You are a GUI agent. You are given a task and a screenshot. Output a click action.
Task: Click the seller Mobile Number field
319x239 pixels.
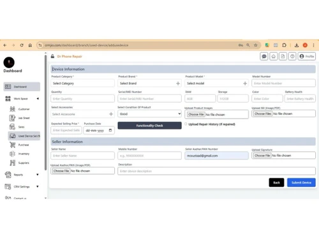(149, 156)
